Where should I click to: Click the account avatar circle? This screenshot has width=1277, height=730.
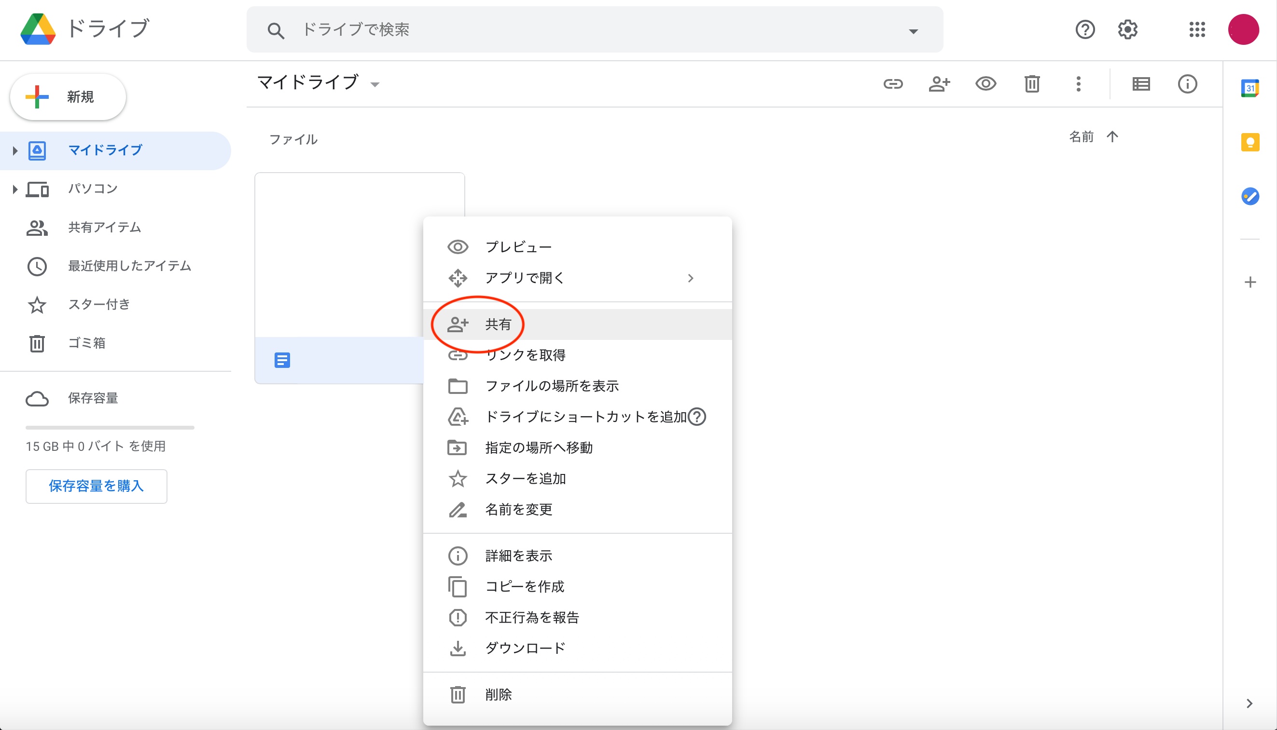tap(1243, 29)
